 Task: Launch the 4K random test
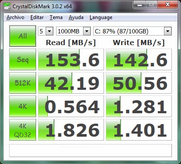23,106
